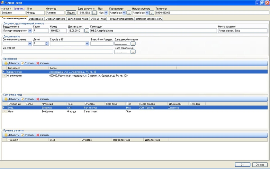
Task: Expand the Служба в ВС dropdown
Action: 87,43
